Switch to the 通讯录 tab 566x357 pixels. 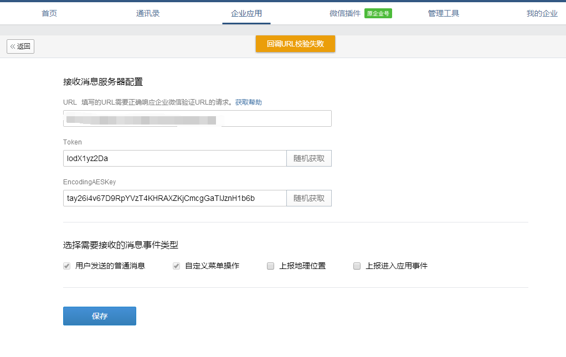coord(148,13)
